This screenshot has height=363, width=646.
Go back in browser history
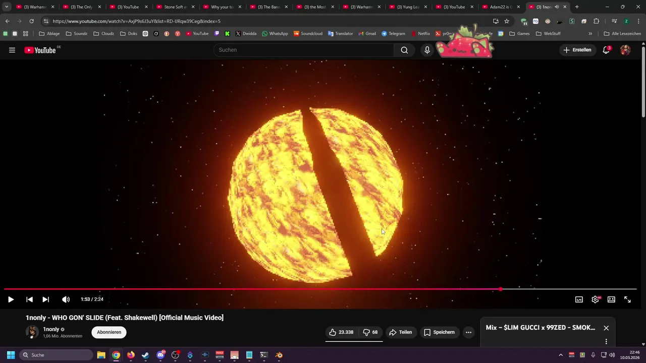click(x=7, y=21)
